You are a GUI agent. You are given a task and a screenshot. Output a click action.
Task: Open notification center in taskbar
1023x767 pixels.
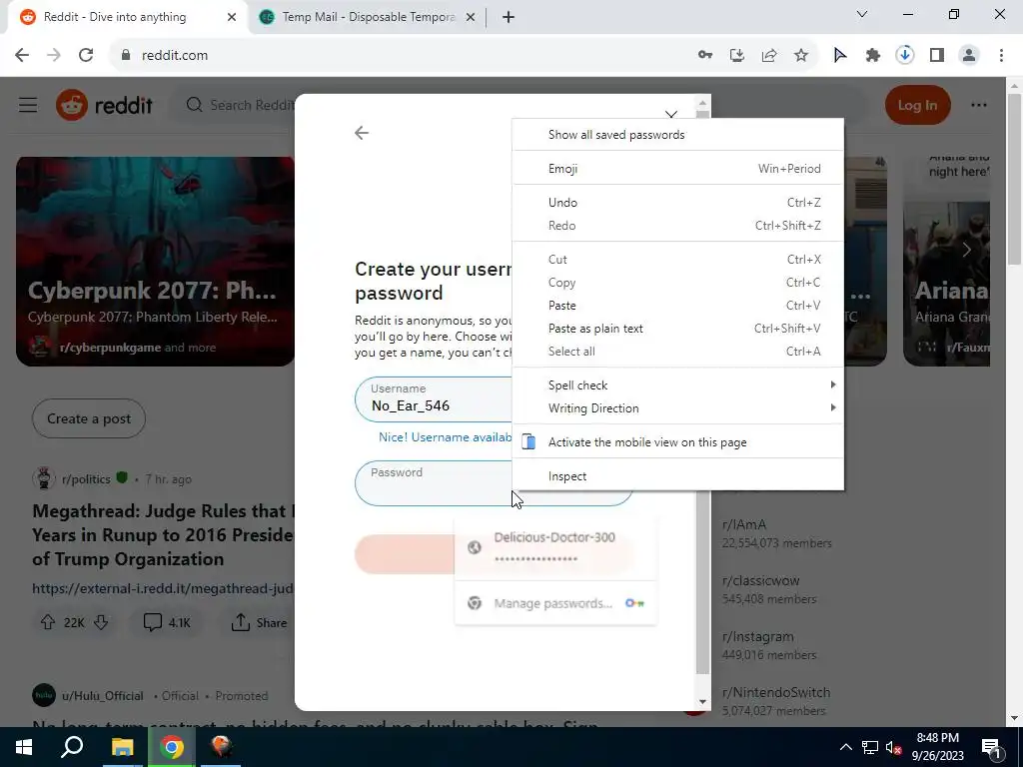coord(990,747)
